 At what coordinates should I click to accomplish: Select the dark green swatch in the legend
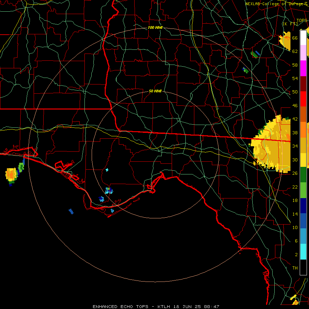click(303, 175)
